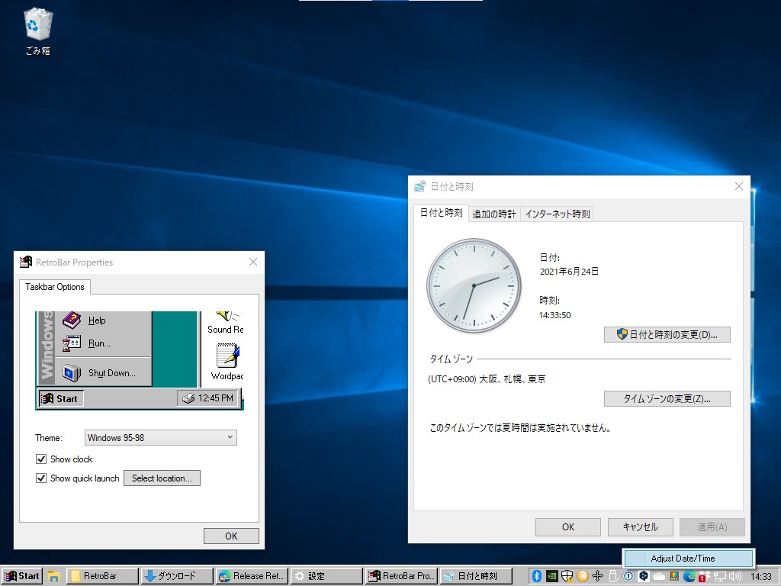Click the four-arrow move tray icon

coord(598,577)
